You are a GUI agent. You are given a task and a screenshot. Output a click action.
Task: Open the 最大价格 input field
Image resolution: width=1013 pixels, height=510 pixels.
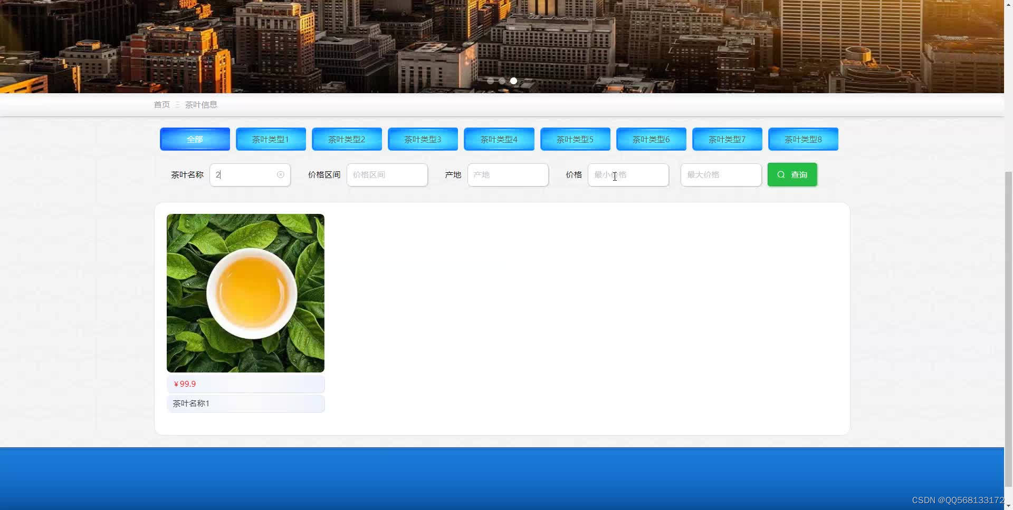point(721,174)
